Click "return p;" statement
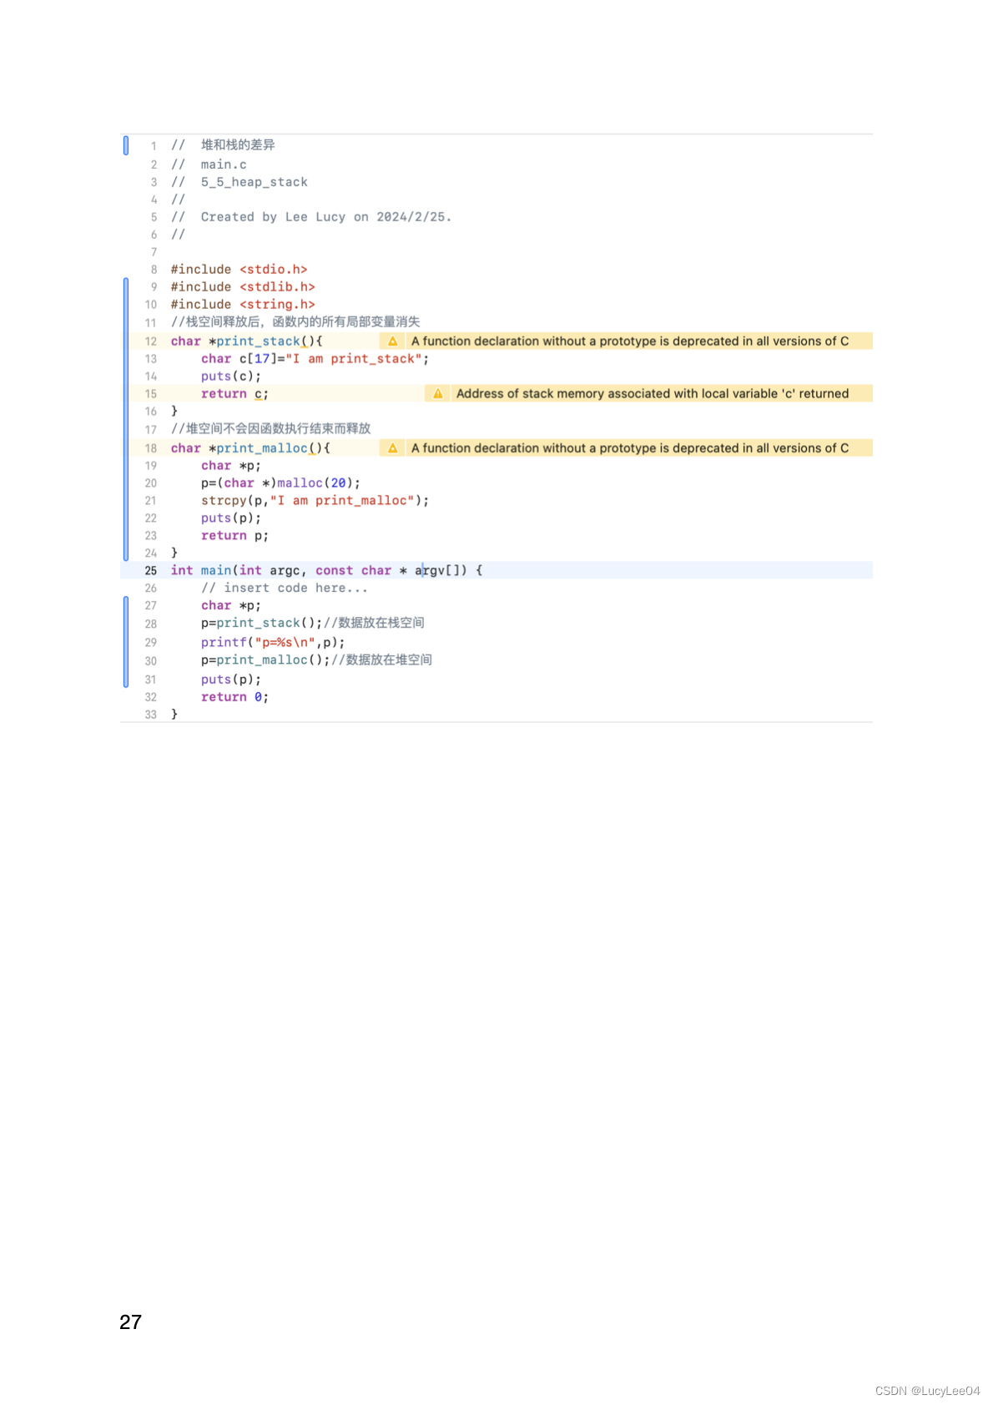This screenshot has width=993, height=1405. [234, 536]
